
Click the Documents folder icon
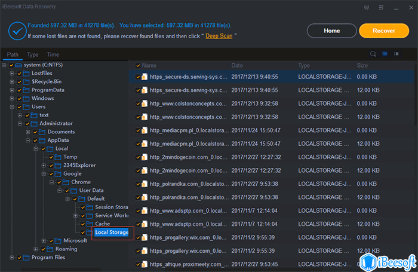click(42, 132)
